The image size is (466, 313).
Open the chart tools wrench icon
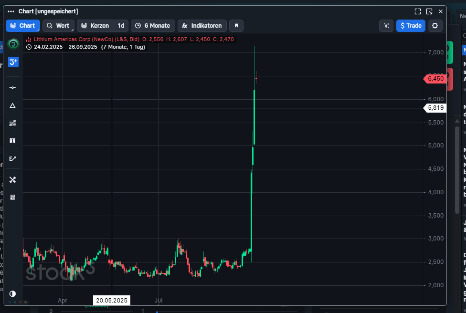[13, 180]
